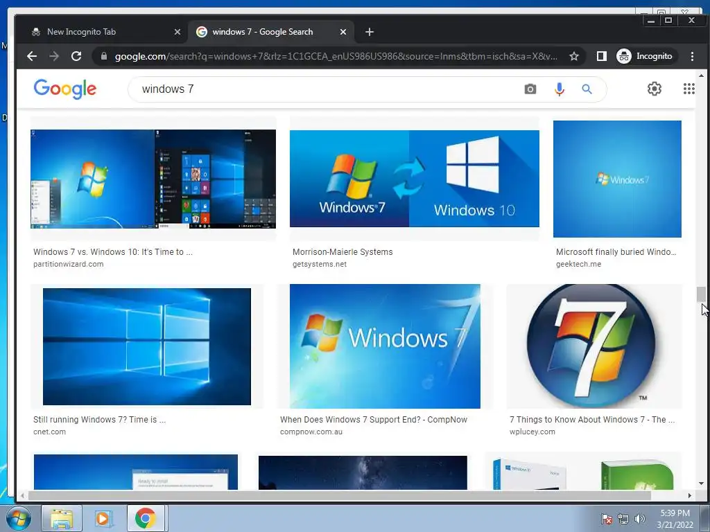Click the Chrome taskbar icon
This screenshot has width=710, height=532.
tap(146, 518)
